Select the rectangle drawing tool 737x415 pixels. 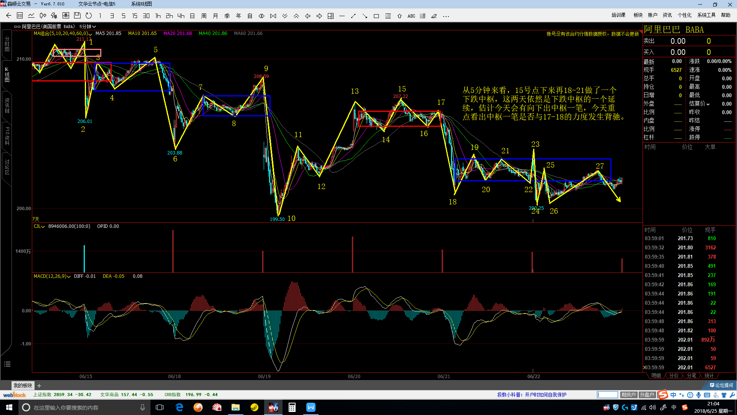point(376,16)
